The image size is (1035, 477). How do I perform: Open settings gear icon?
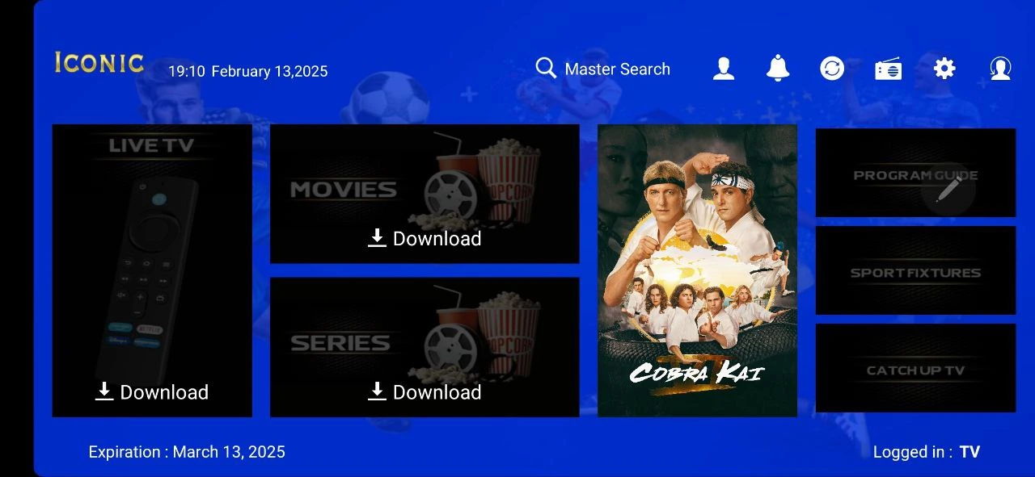point(944,69)
